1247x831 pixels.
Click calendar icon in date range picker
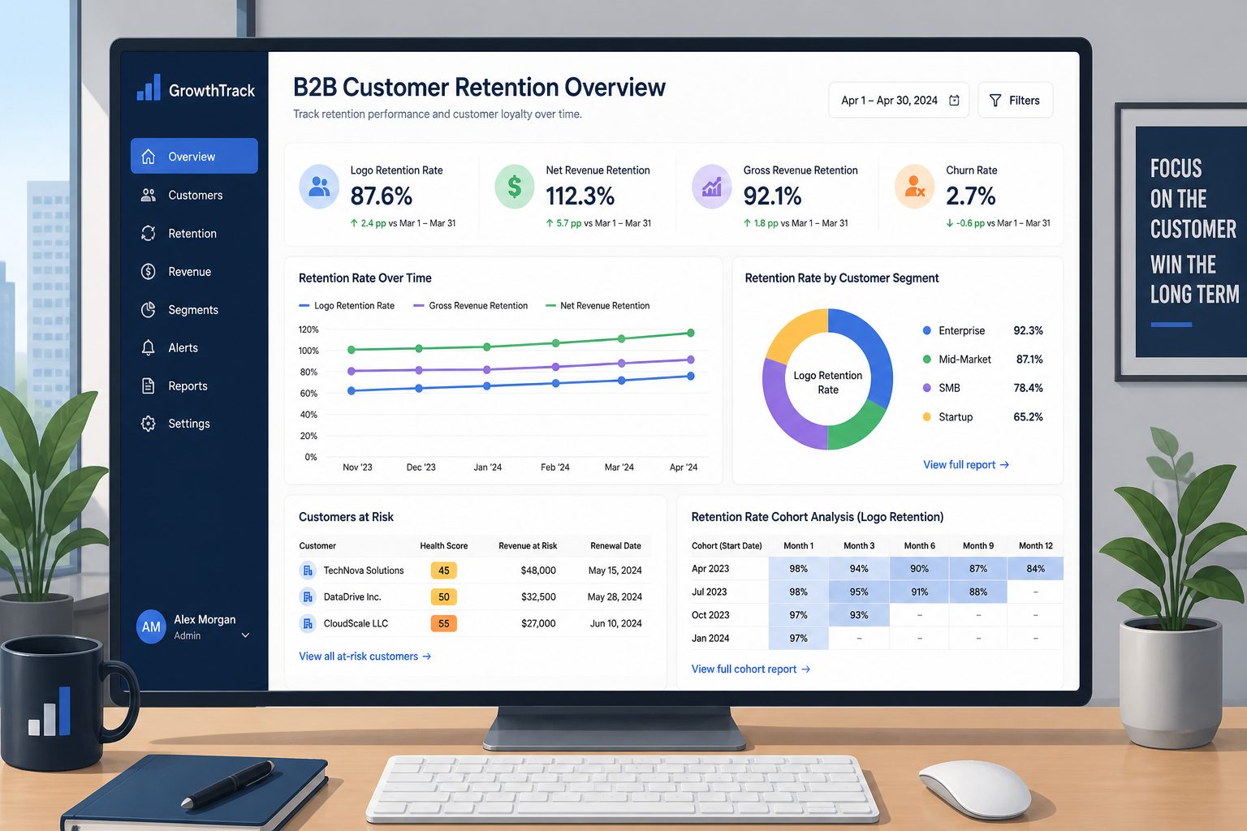pyautogui.click(x=955, y=101)
